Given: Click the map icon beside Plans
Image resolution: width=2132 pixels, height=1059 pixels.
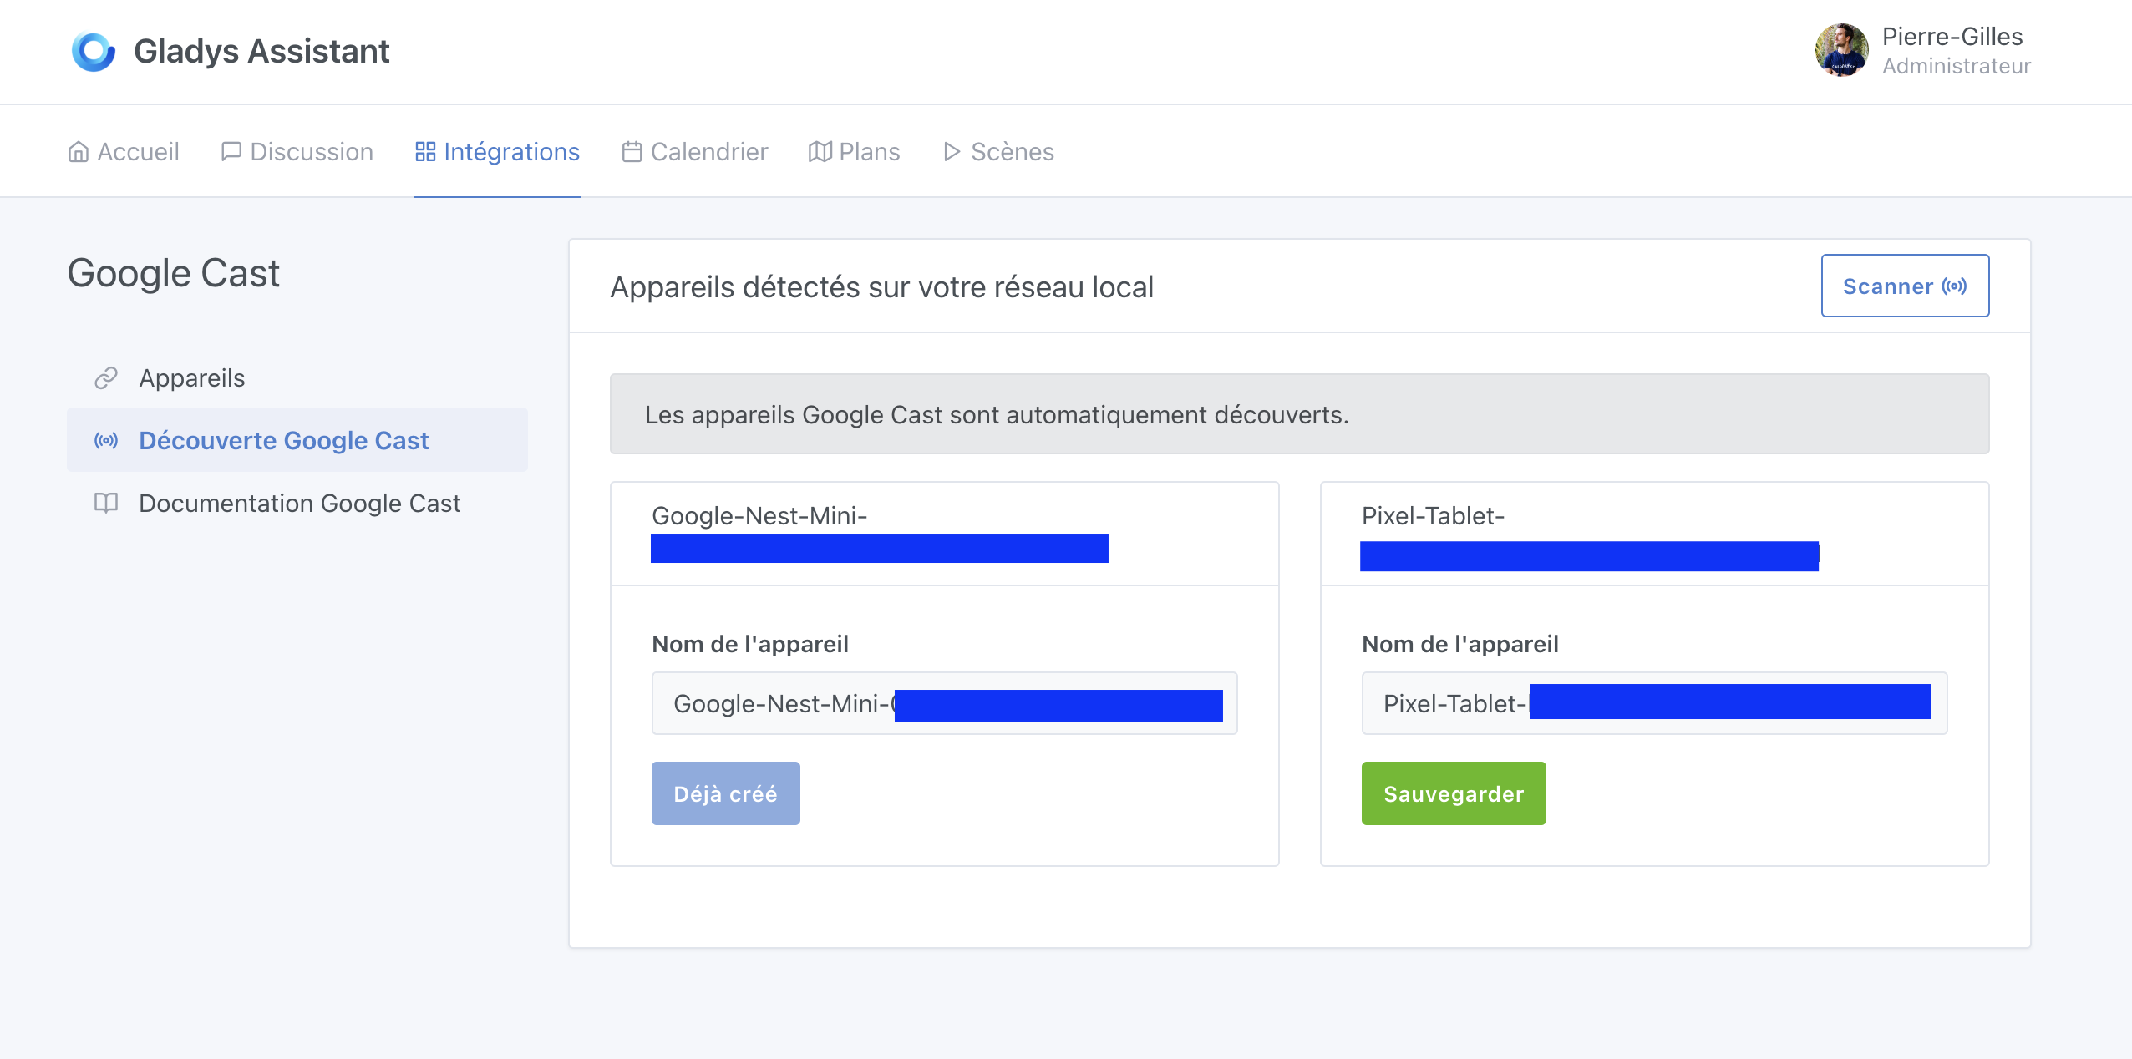Looking at the screenshot, I should 821,151.
